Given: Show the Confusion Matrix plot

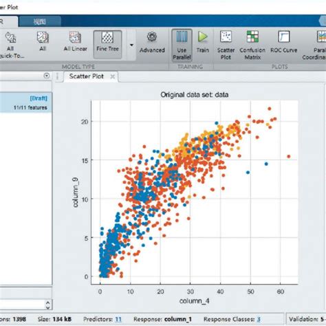Looking at the screenshot, I should tap(252, 45).
